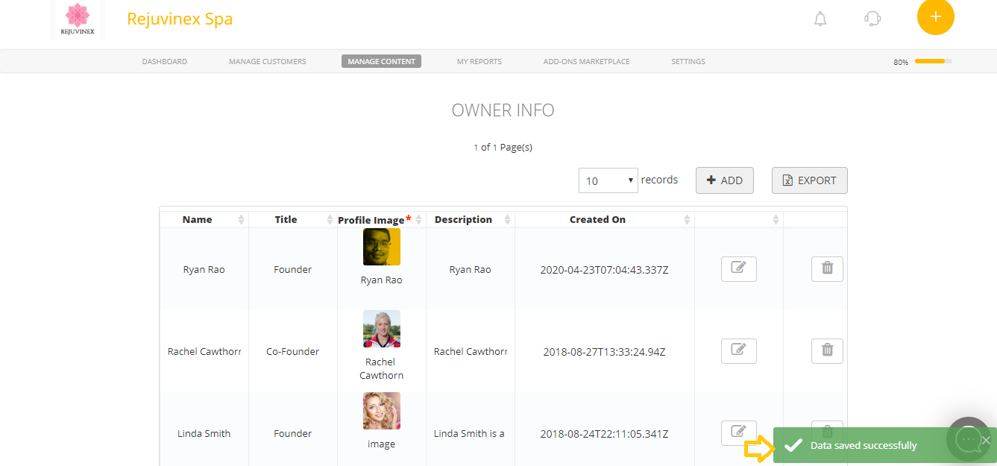This screenshot has width=997, height=466.
Task: Sort by the Profile Image column arrows
Action: tap(418, 220)
